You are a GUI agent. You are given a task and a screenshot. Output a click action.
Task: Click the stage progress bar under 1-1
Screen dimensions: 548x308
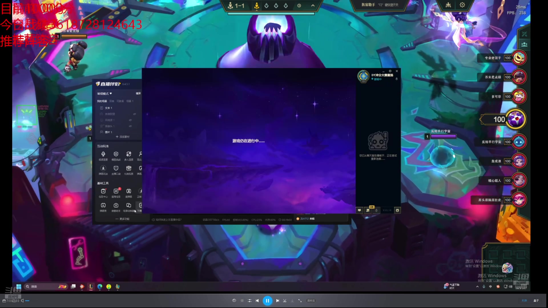pos(271,13)
